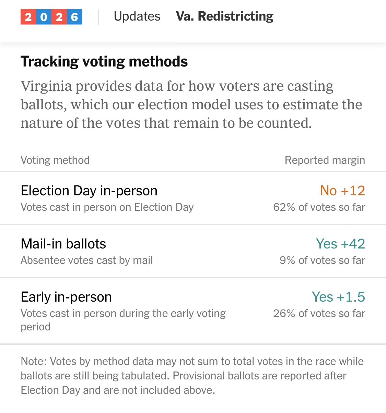Select the Mail-in ballots row title

63,244
